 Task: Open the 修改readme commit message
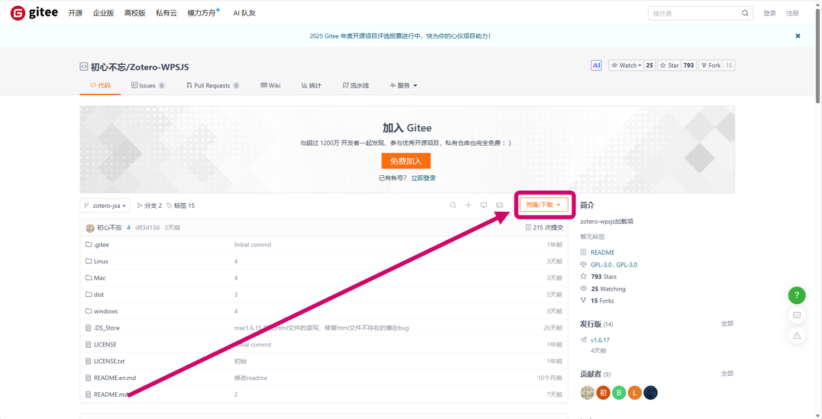(x=251, y=378)
